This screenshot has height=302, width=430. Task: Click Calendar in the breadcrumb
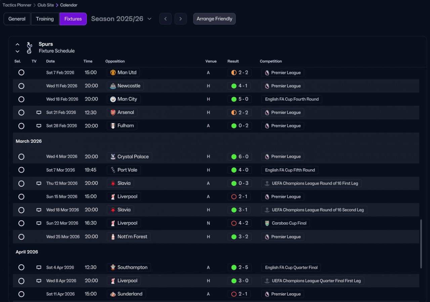point(69,5)
